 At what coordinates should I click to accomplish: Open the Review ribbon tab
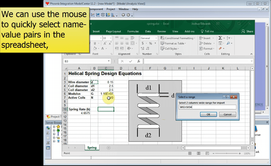pos(162,31)
